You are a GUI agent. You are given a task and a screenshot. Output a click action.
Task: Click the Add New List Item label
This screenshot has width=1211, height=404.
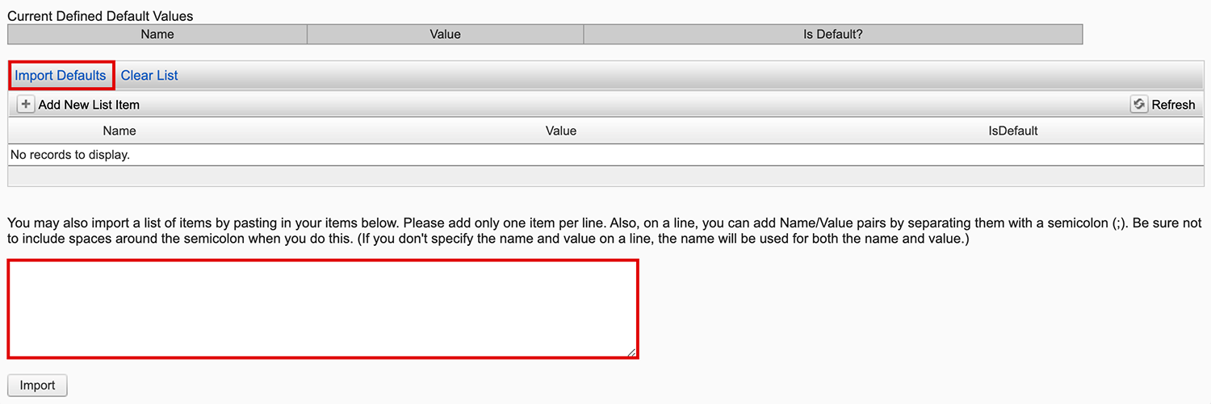(x=89, y=105)
